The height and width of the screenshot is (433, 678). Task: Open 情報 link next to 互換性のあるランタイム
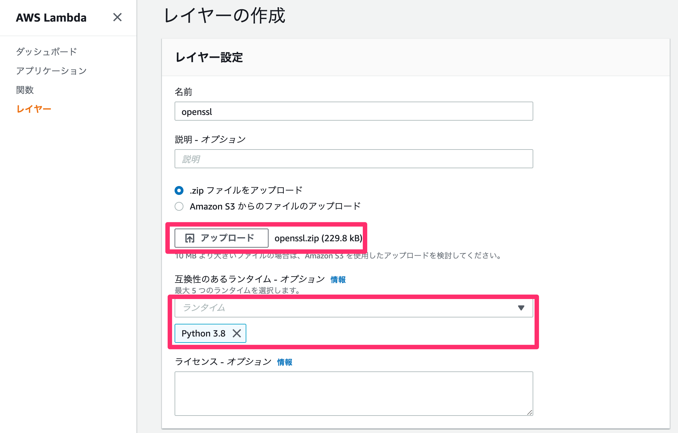point(337,280)
